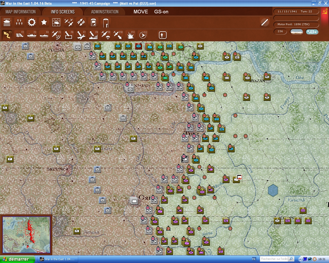Viewport: 329px width, 263px height.
Task: Click the 18:31 taskbar clock
Action: 322,259
